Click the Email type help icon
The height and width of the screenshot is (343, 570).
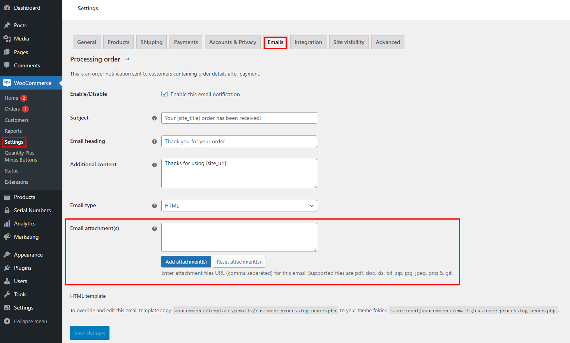click(154, 206)
